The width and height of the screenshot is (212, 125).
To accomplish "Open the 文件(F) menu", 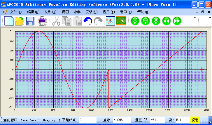I will pyautogui.click(x=16, y=12).
